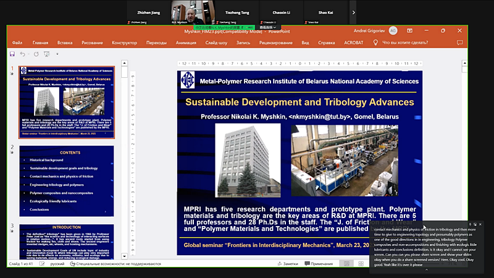Image resolution: width=494 pixels, height=278 pixels.
Task: Open the Undo history dropdown arrow
Action: point(28,54)
